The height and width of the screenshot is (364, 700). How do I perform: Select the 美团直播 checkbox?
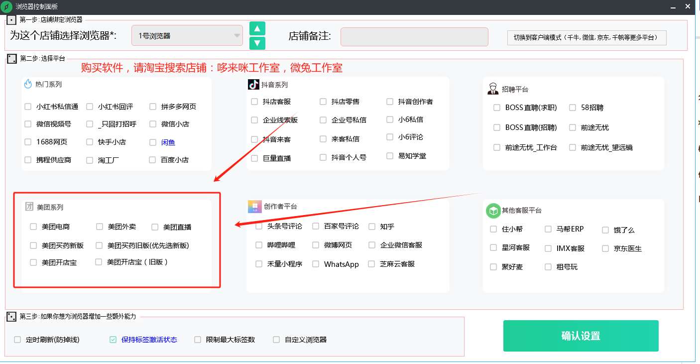pos(155,227)
